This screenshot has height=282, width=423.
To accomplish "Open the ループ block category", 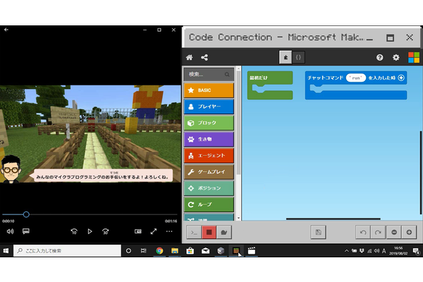I will click(209, 204).
